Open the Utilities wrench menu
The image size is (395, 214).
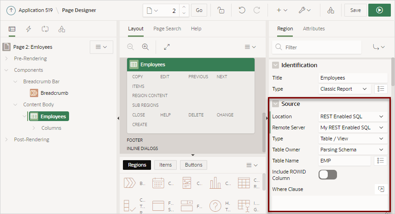coord(304,10)
